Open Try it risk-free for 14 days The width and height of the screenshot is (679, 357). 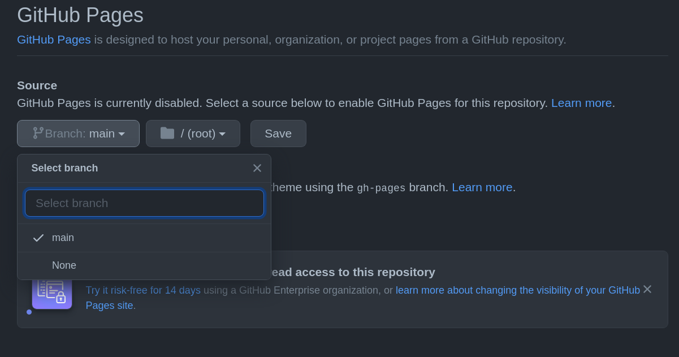143,290
